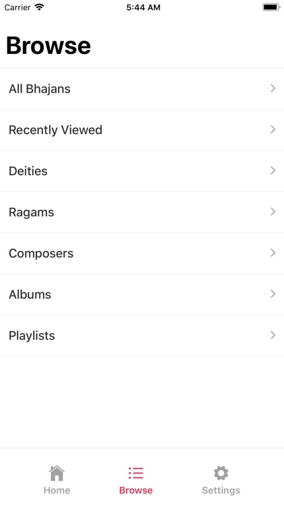Image resolution: width=284 pixels, height=505 pixels.
Task: Tap the Albums disclosure chevron
Action: [273, 294]
